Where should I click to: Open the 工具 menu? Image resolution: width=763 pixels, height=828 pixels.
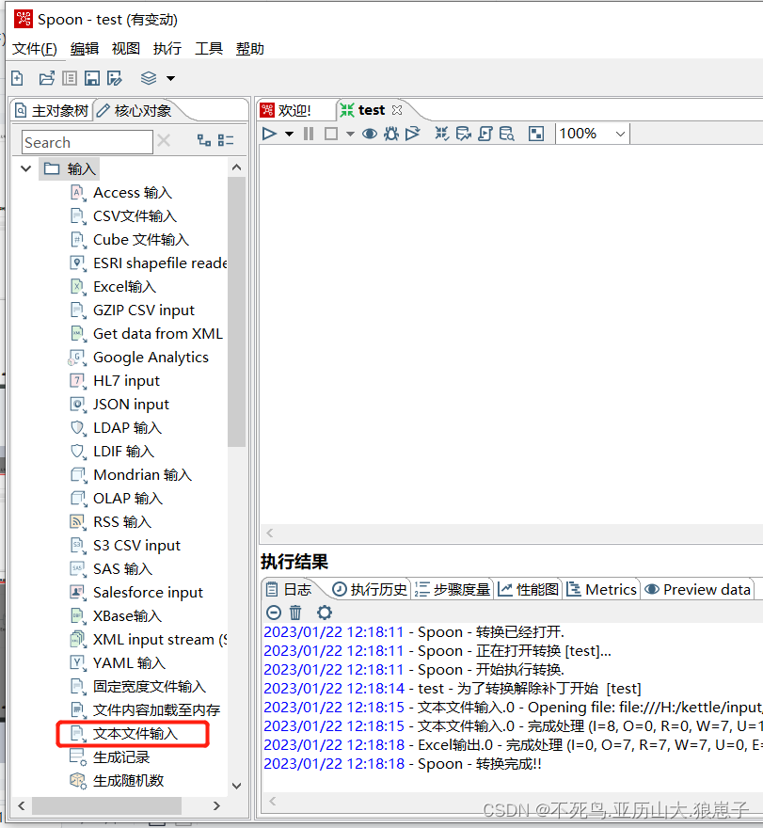[x=209, y=49]
